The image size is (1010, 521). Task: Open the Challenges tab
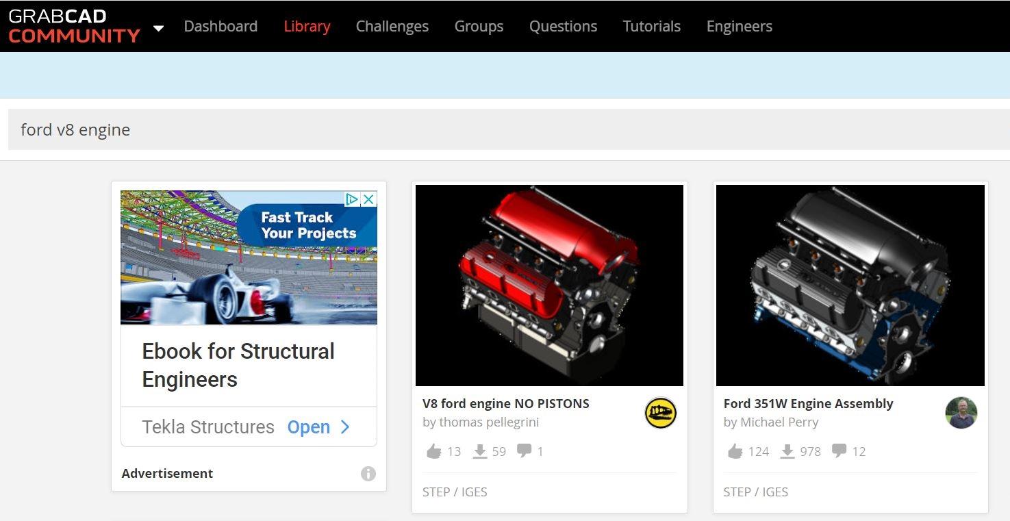point(392,26)
